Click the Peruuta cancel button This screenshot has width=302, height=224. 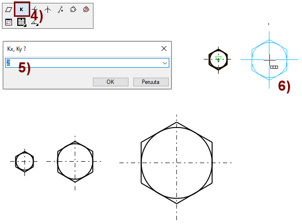[151, 82]
